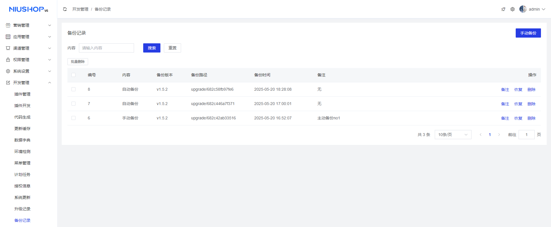Image resolution: width=551 pixels, height=227 pixels.
Task: Click the refresh icon beside the breadcrumb
Action: coord(65,9)
